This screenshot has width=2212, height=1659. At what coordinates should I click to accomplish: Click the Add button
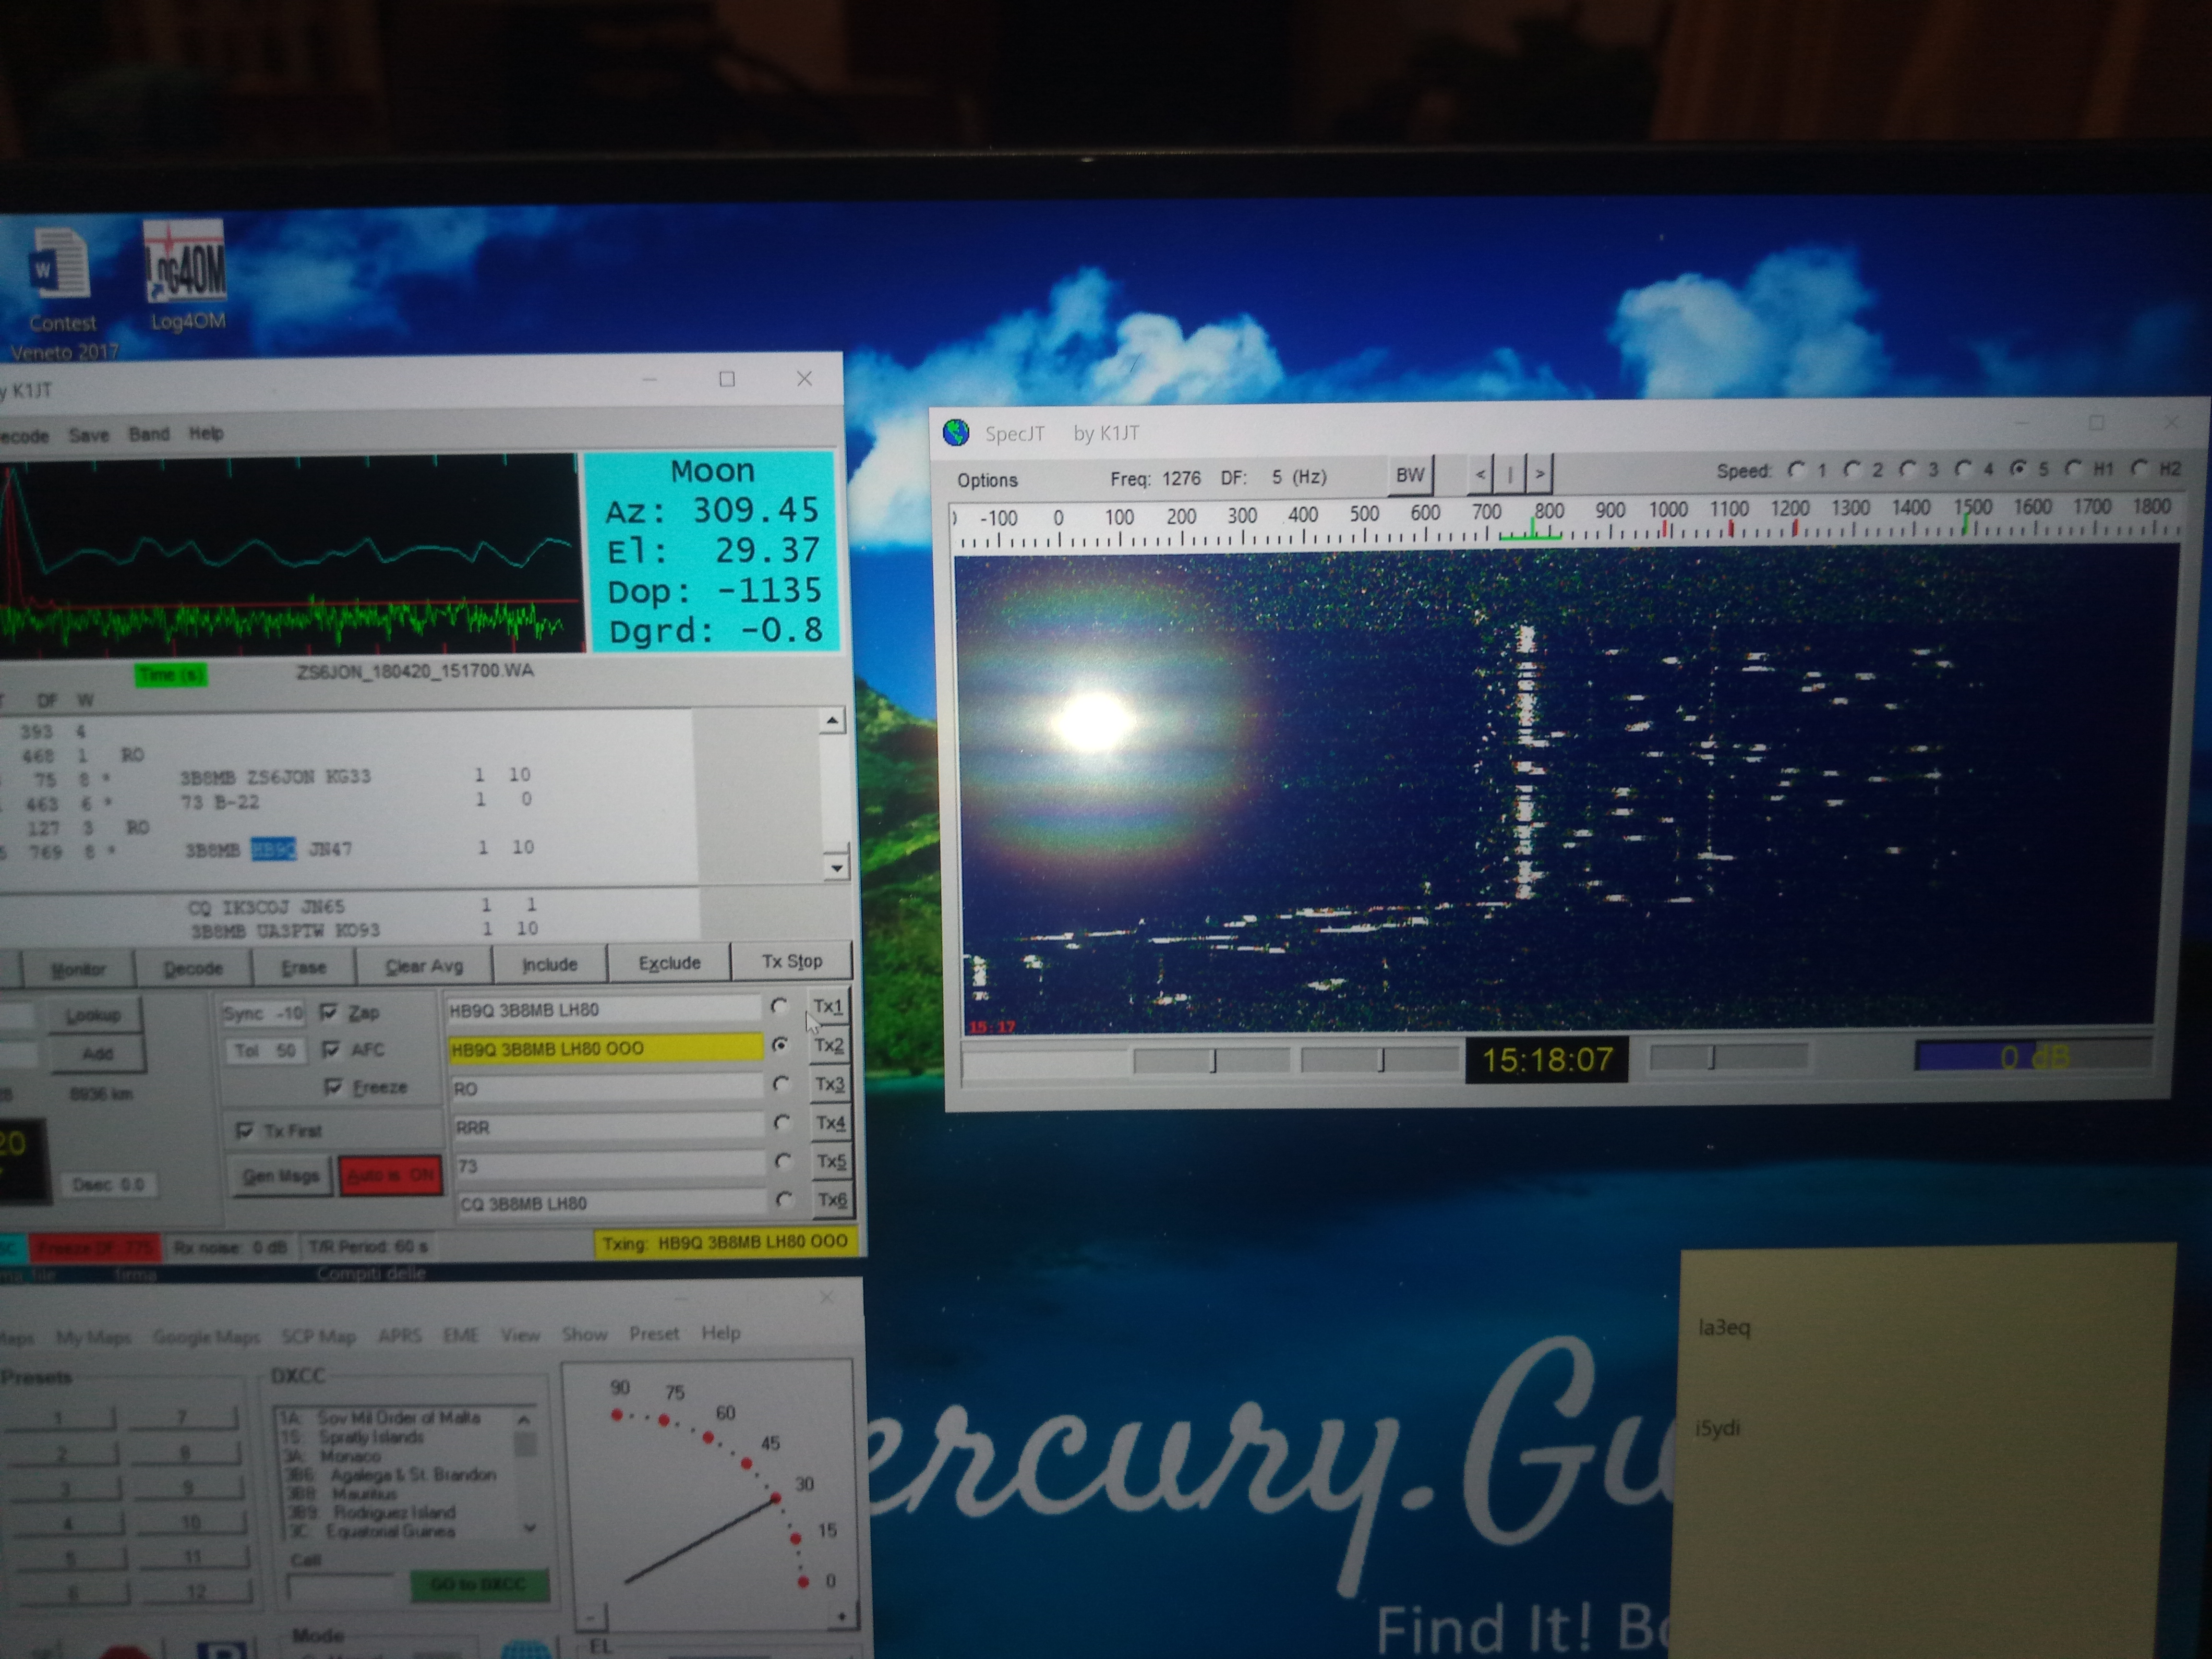(x=97, y=1053)
